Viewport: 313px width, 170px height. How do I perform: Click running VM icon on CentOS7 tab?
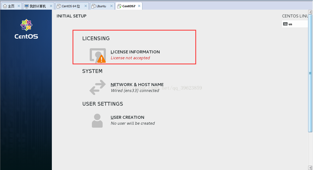tap(119, 6)
